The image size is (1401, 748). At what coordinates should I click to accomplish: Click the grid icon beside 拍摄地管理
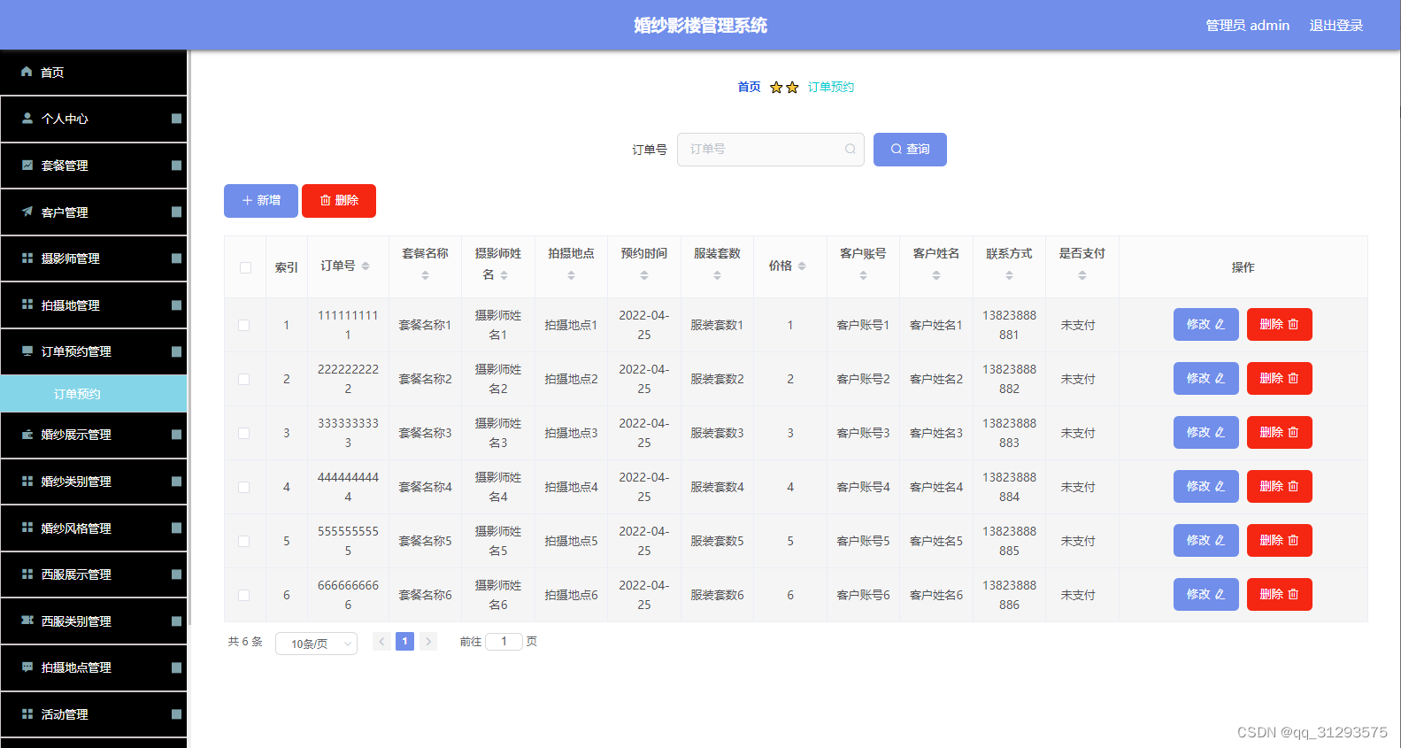coord(27,305)
